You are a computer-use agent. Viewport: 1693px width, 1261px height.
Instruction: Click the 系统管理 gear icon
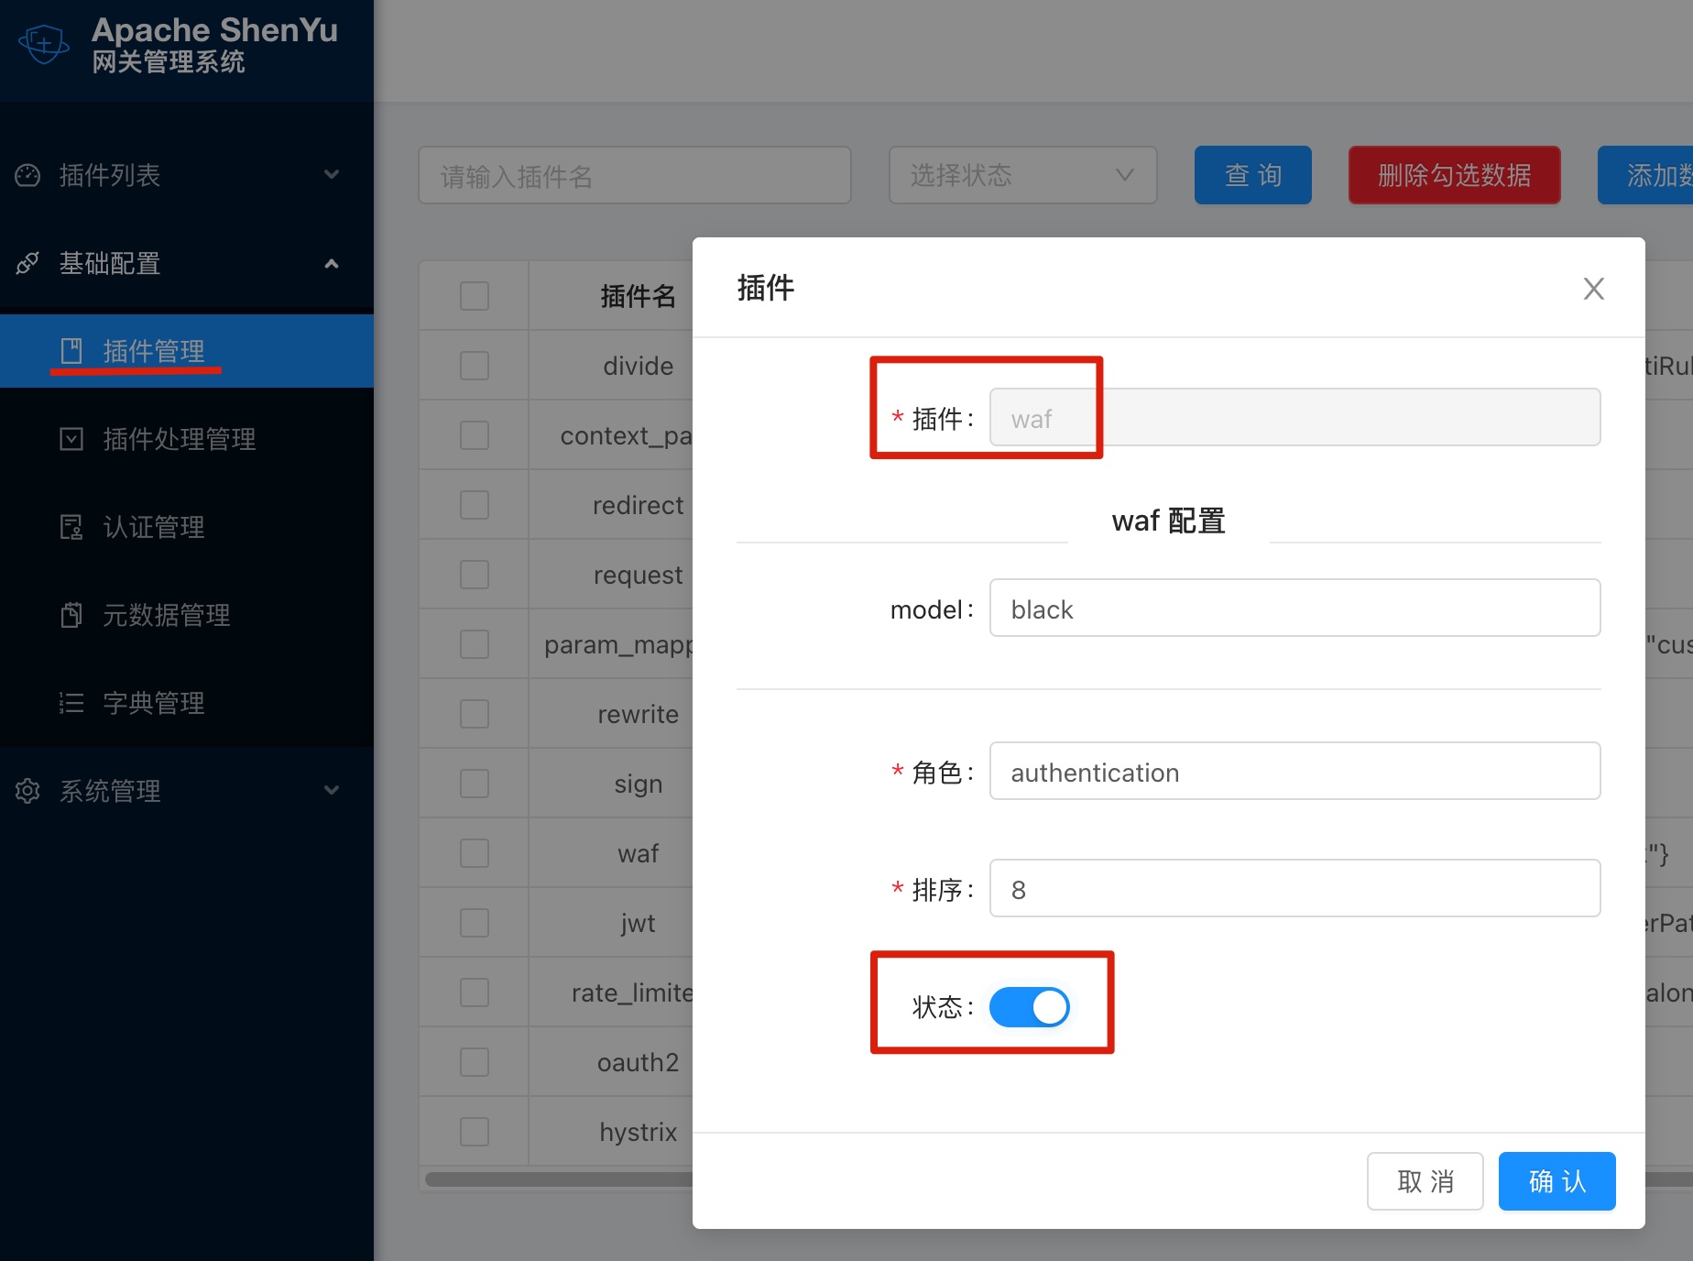click(x=27, y=791)
